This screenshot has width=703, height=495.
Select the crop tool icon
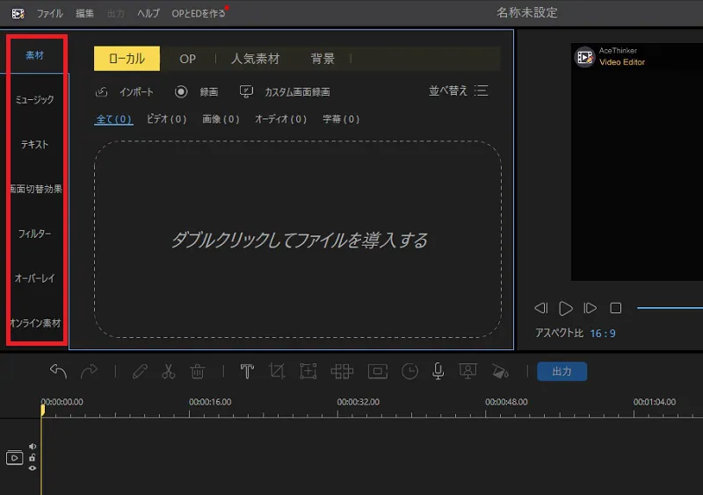(277, 371)
